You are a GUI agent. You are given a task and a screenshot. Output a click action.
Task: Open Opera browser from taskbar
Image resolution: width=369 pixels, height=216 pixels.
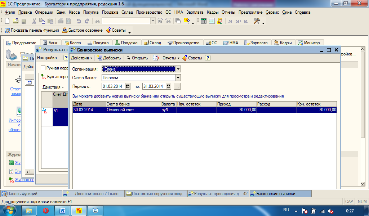[x=46, y=211]
